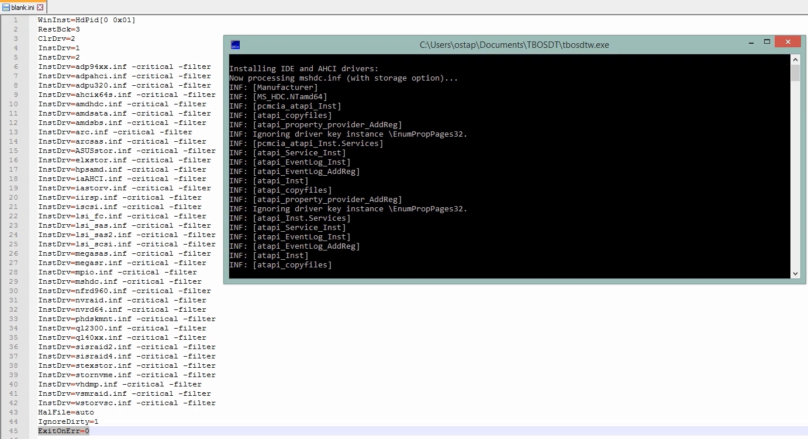Image resolution: width=808 pixels, height=439 pixels.
Task: Click console line "INF: [atapi_Inst.Services]"
Action: (290, 218)
